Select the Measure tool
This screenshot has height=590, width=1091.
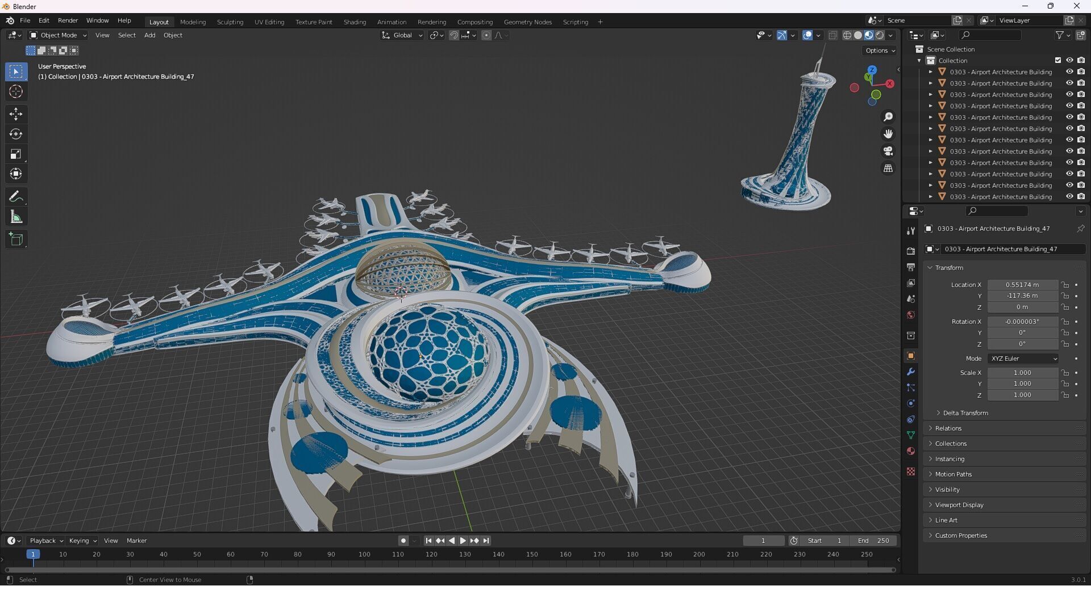click(16, 217)
